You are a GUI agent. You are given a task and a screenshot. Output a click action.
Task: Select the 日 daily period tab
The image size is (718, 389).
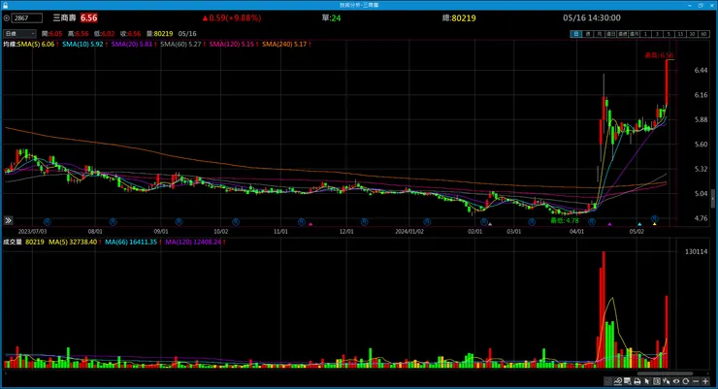[575, 34]
